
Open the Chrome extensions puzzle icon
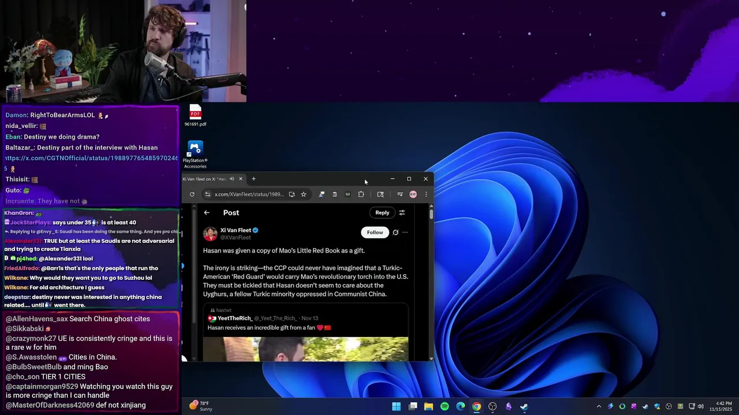[361, 194]
